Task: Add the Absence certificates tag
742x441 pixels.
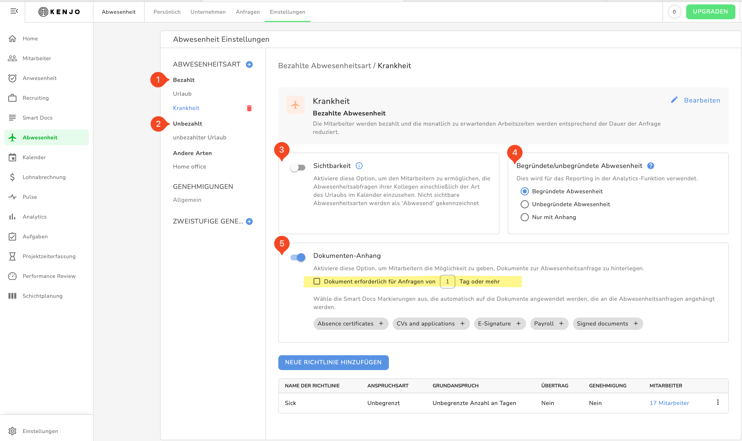Action: tap(381, 324)
